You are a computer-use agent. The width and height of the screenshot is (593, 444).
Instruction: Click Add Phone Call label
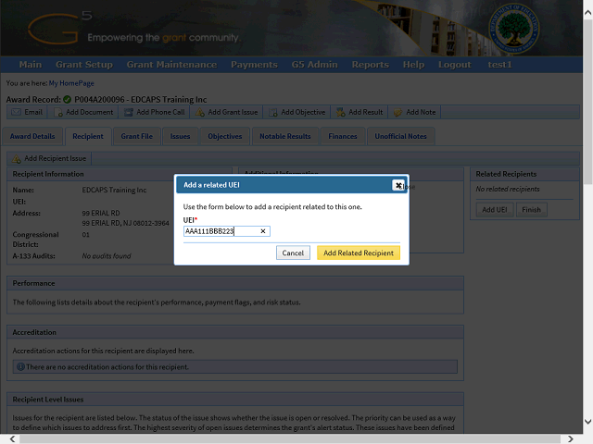tap(160, 112)
